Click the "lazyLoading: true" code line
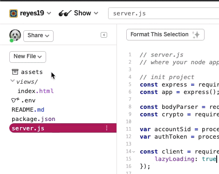Screen dimensions: 219x174 (x=185, y=159)
